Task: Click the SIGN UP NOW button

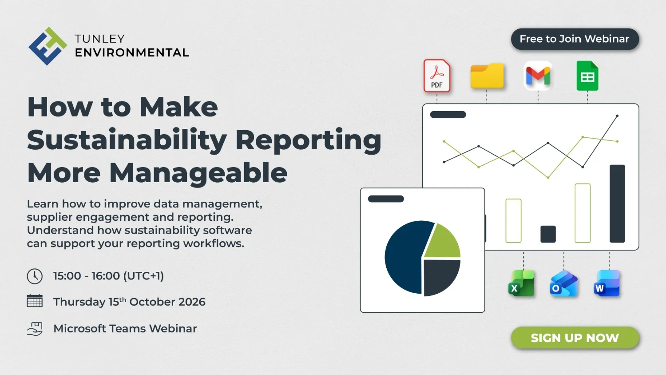Action: tap(575, 338)
